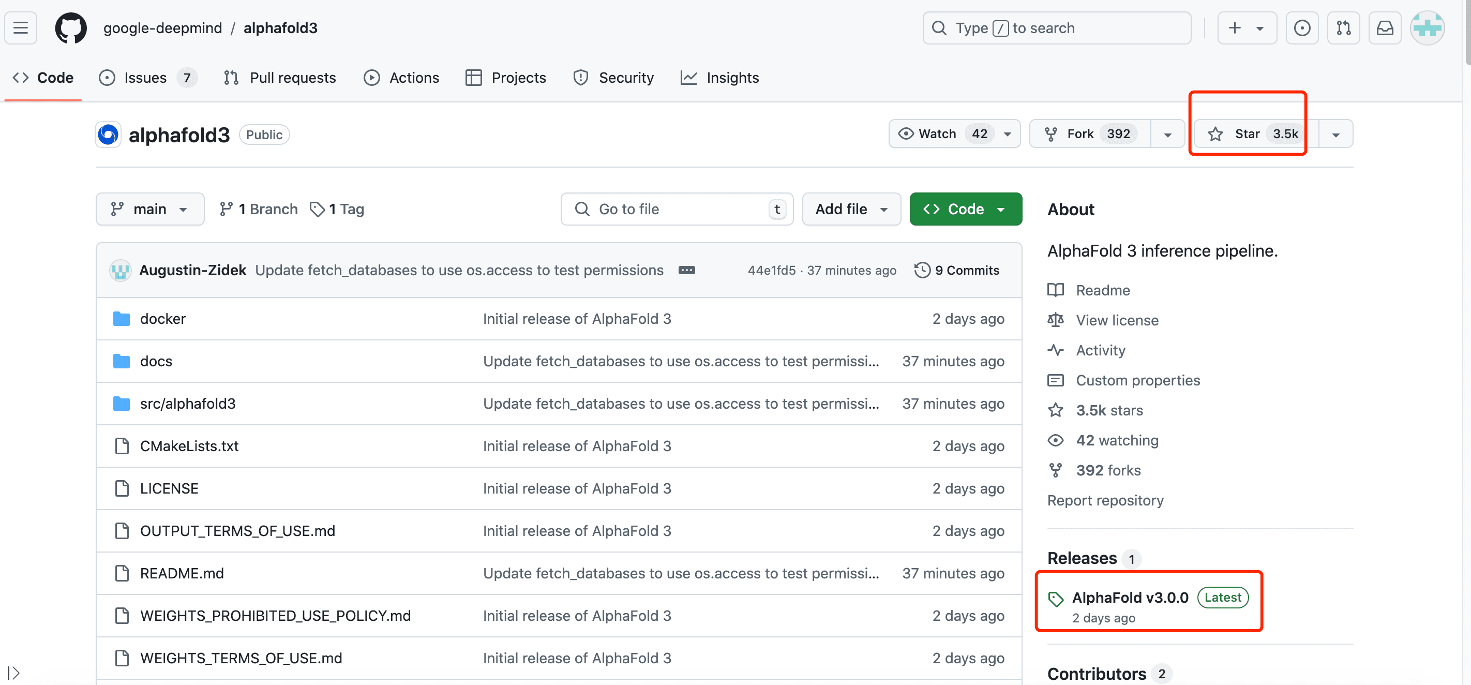
Task: Star the alphafold3 repository
Action: [1256, 133]
